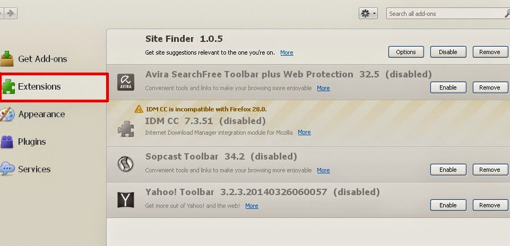This screenshot has height=246, width=510.
Task: Click the blue Plugins brick icon
Action: pyautogui.click(x=7, y=142)
